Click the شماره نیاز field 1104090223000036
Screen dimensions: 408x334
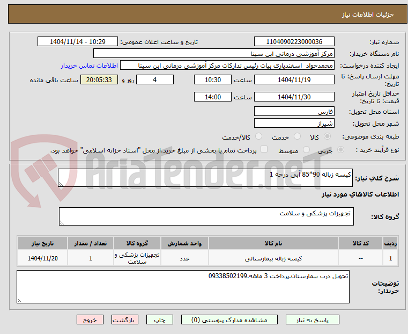click(294, 42)
